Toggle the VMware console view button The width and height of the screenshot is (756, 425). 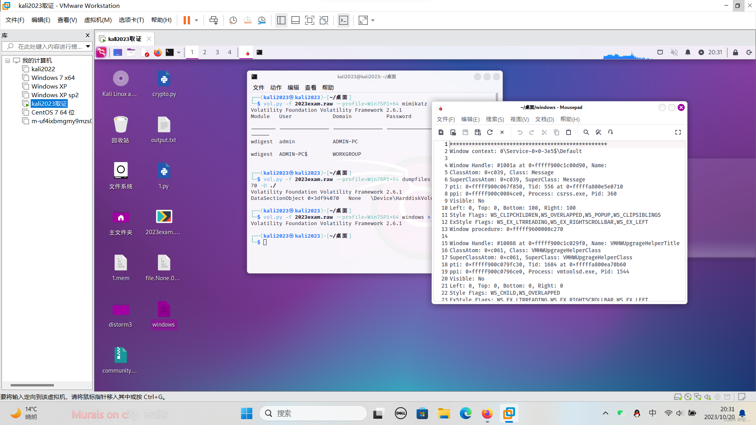(x=343, y=20)
